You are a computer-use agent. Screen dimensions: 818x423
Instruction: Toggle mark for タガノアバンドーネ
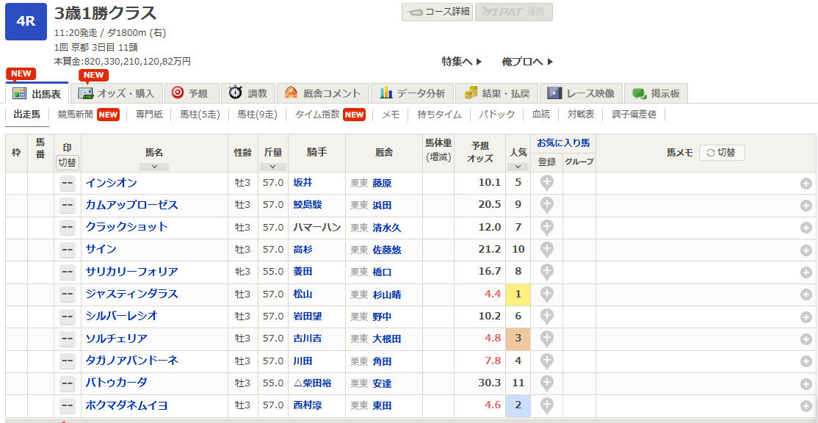68,361
